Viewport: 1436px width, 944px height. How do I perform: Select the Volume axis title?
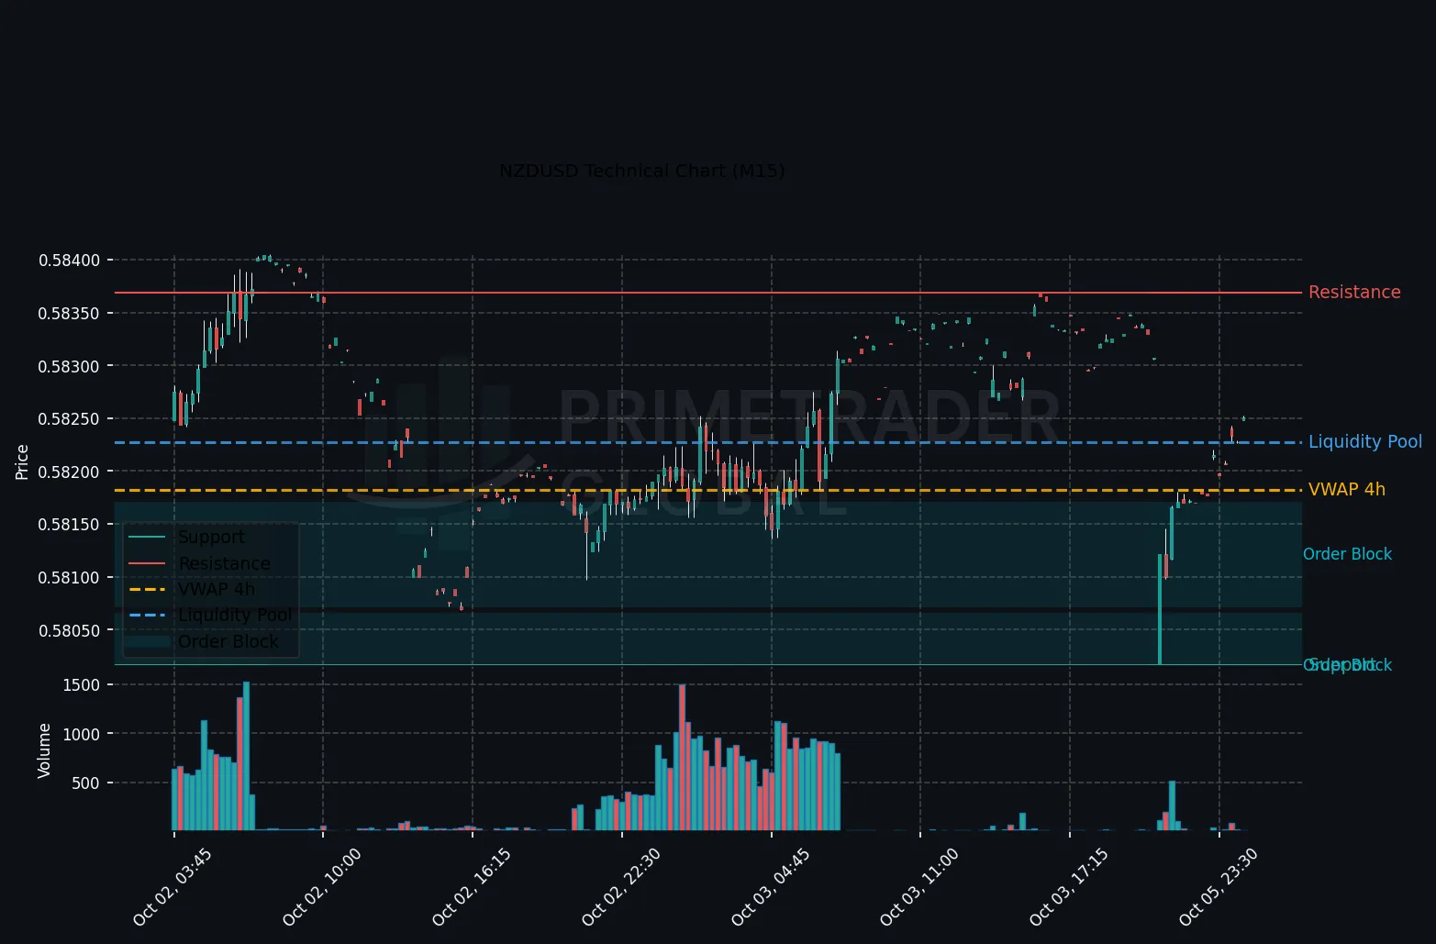[44, 750]
